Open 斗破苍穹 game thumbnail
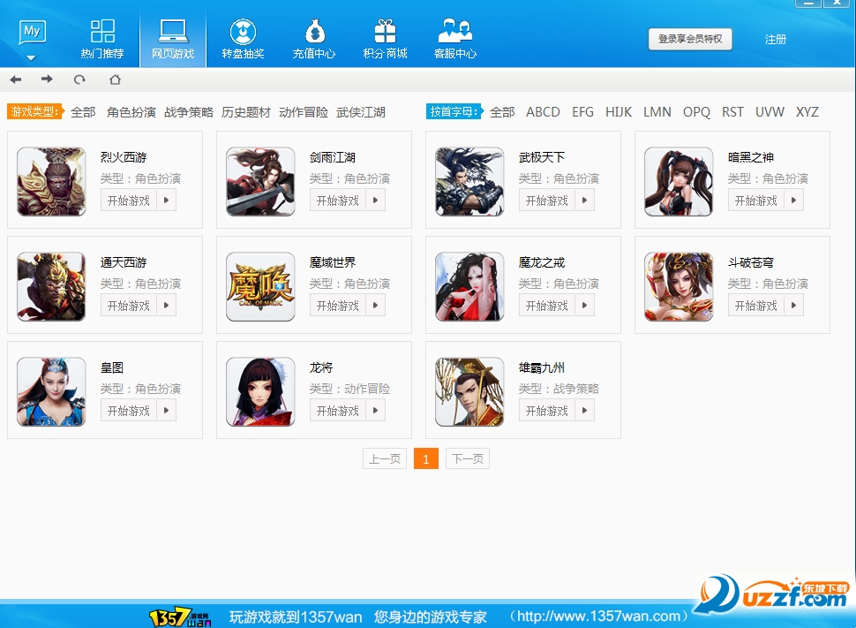Image resolution: width=856 pixels, height=628 pixels. pos(679,286)
